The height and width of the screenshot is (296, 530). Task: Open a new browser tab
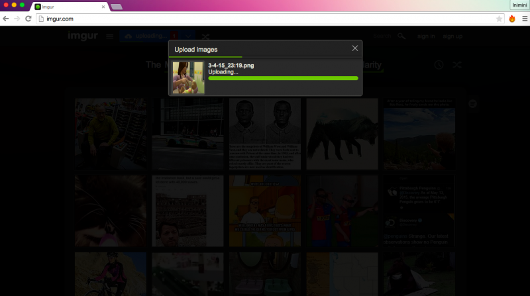pos(117,7)
